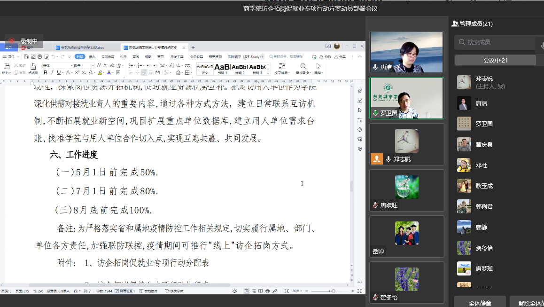This screenshot has width=544, height=307.
Task: Click the cloud sync status icon
Action: (x=314, y=57)
